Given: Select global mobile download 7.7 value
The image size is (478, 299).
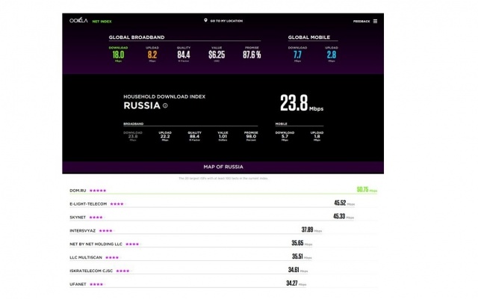Looking at the screenshot, I should (297, 55).
